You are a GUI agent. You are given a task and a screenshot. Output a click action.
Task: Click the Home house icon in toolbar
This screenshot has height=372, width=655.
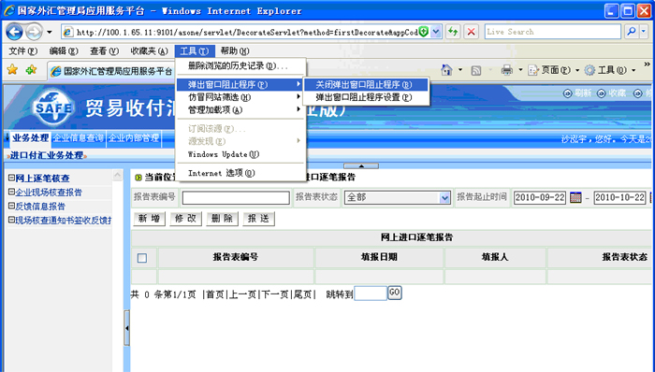(x=446, y=70)
